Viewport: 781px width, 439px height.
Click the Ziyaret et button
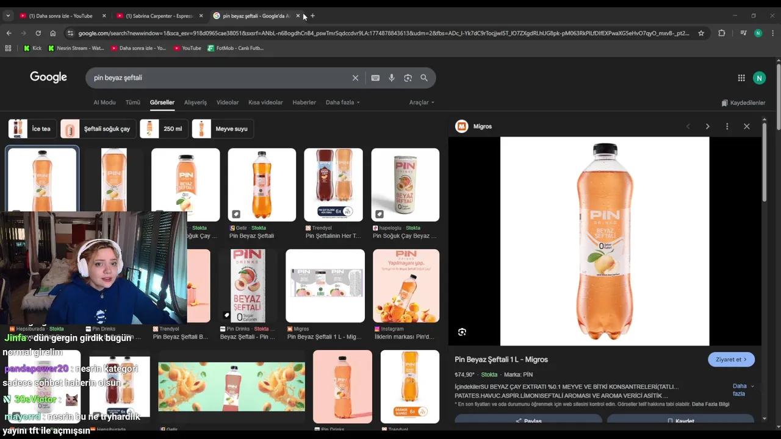coord(731,360)
